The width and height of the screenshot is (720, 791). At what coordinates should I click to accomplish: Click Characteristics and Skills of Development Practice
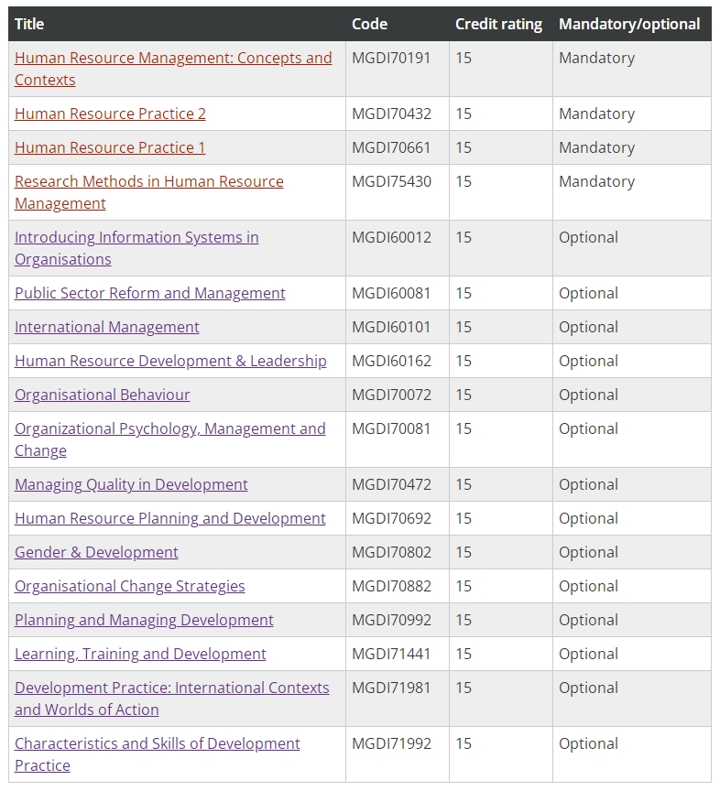point(157,744)
